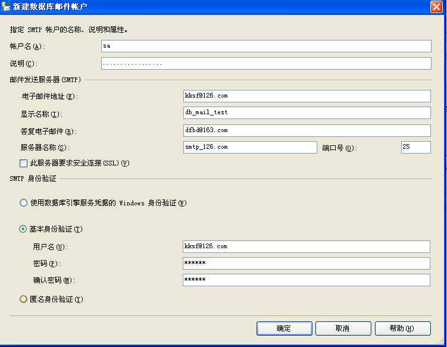Select Windows authentication radio button
This screenshot has height=347, width=447.
pos(23,203)
